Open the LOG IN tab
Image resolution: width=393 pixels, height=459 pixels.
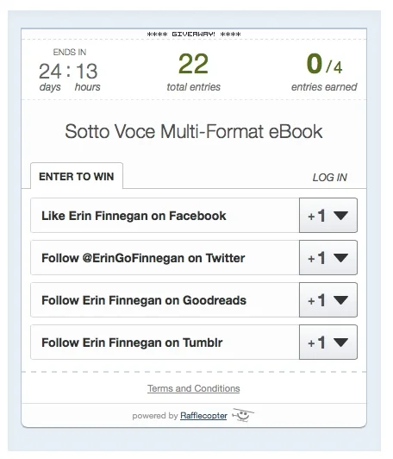[329, 178]
